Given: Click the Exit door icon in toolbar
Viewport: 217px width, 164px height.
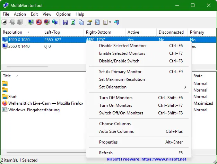Looking at the screenshot, I should coord(117,22).
